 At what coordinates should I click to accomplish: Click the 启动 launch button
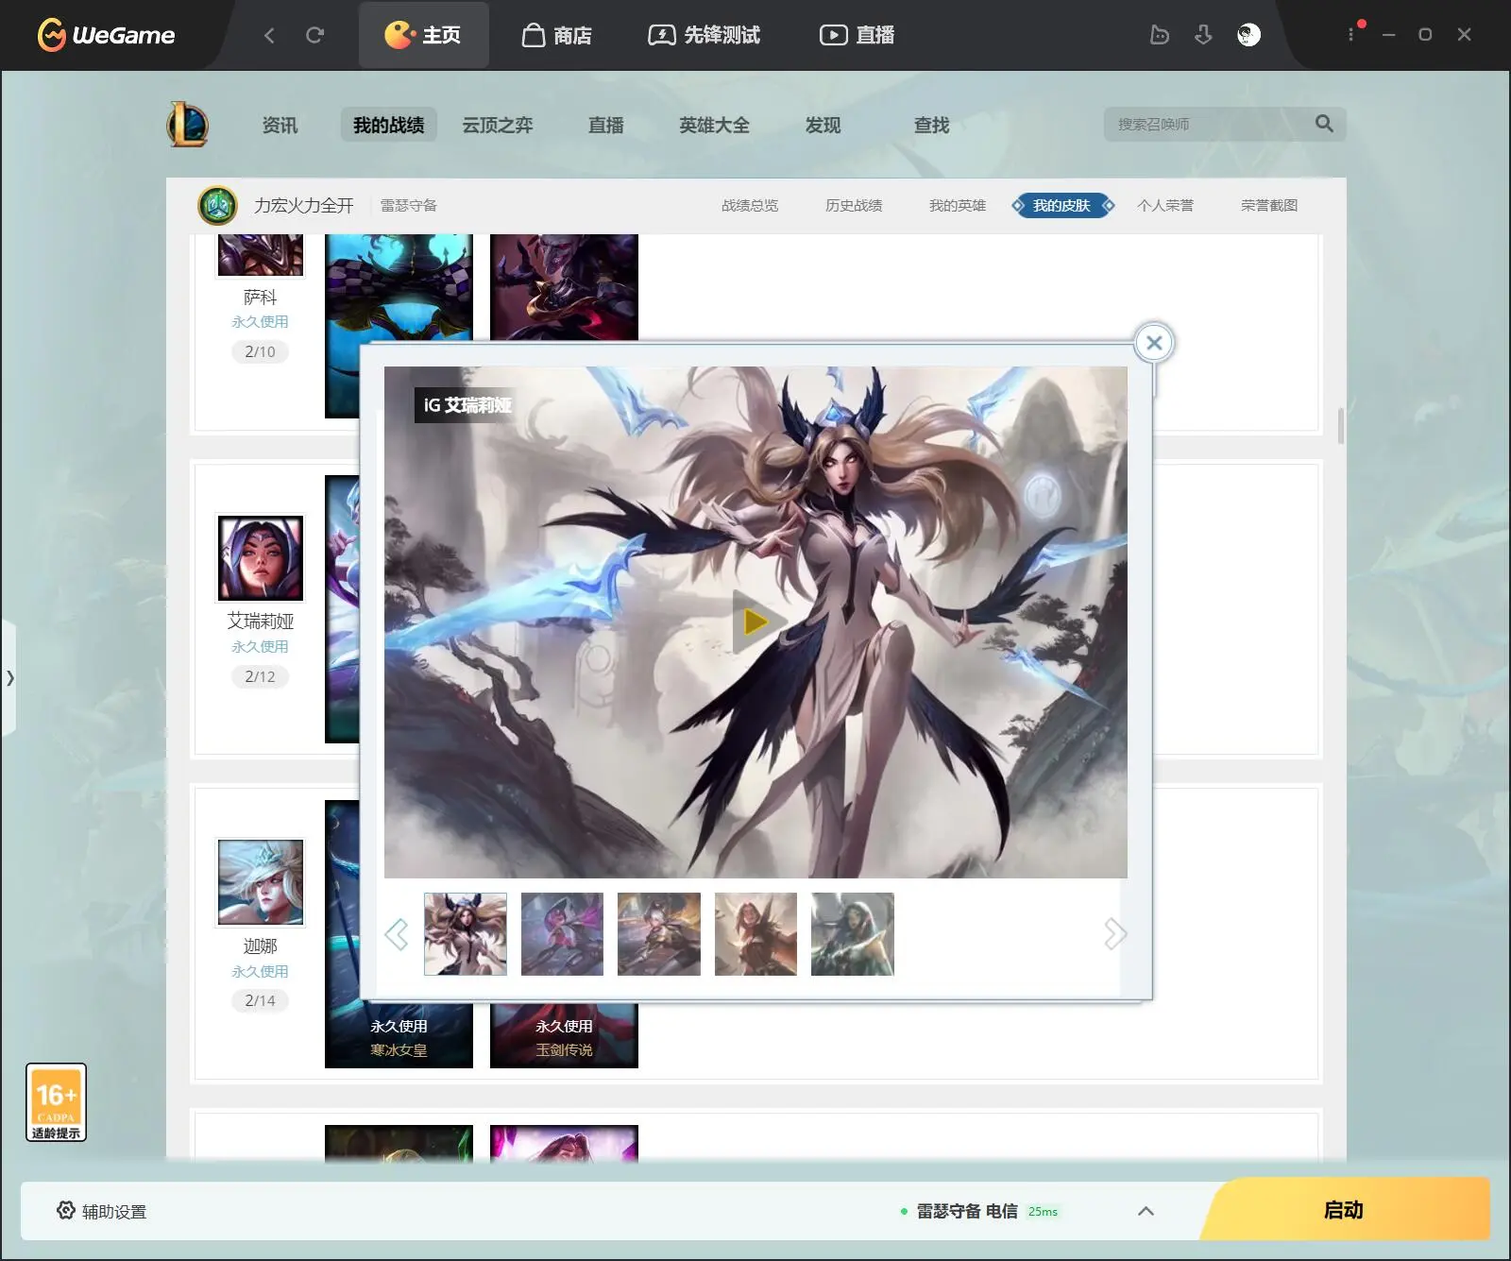pos(1344,1210)
